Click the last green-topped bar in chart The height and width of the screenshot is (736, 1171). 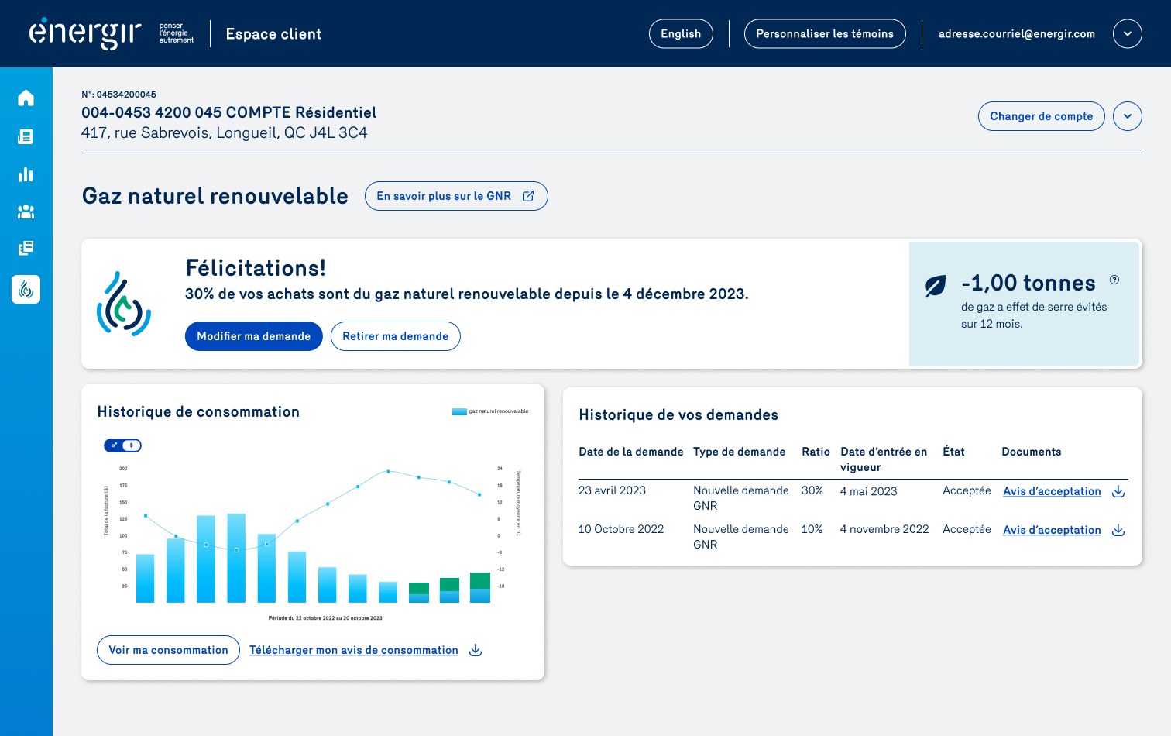tap(480, 587)
